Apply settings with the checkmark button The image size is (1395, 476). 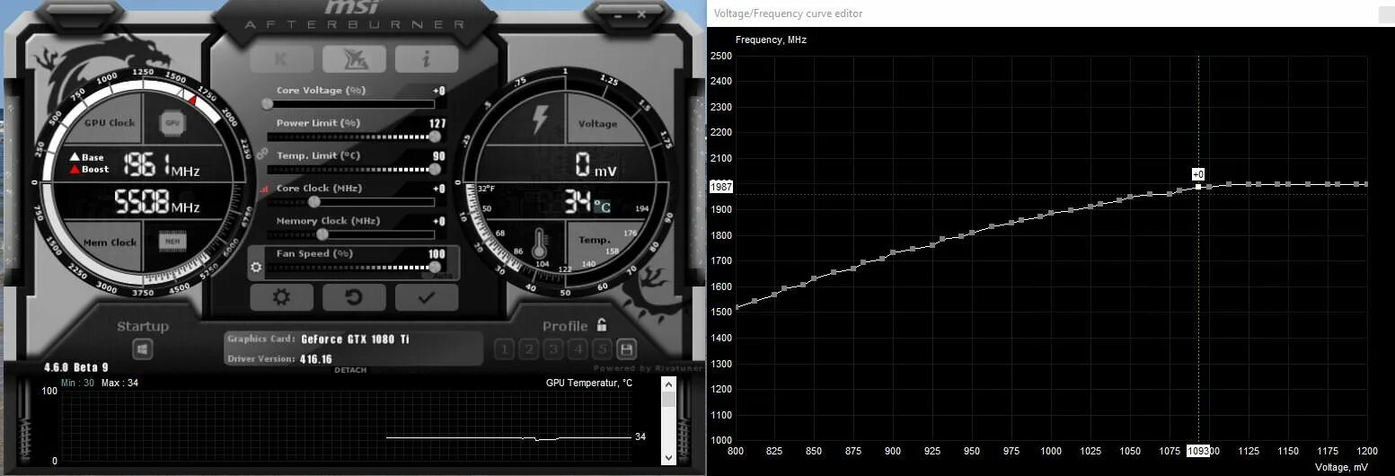pos(427,297)
